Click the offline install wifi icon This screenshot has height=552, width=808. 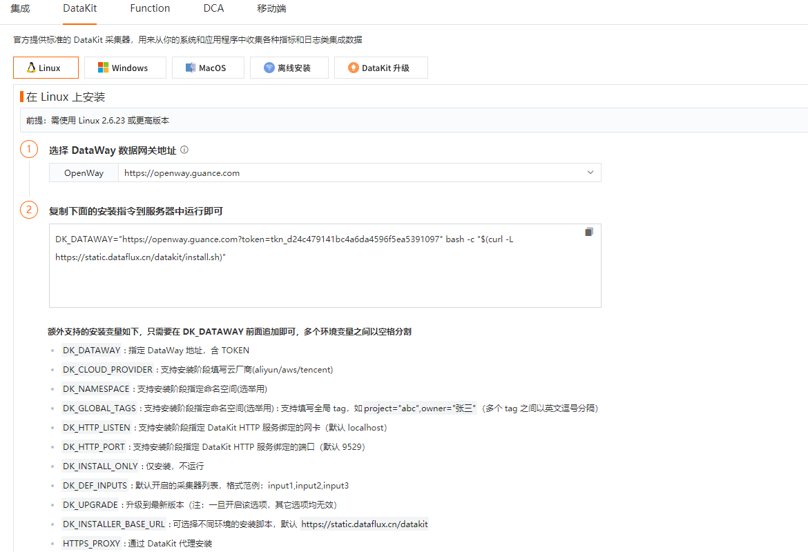point(269,68)
